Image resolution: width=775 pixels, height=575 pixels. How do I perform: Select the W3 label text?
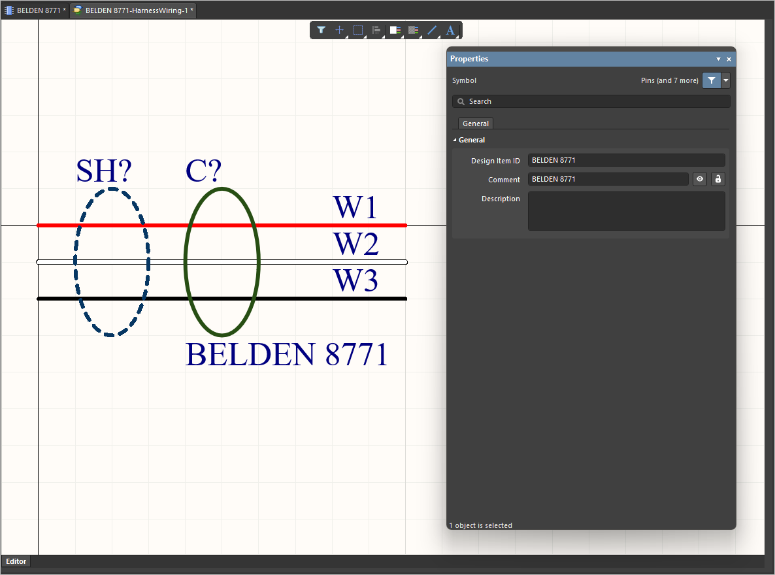tap(356, 280)
